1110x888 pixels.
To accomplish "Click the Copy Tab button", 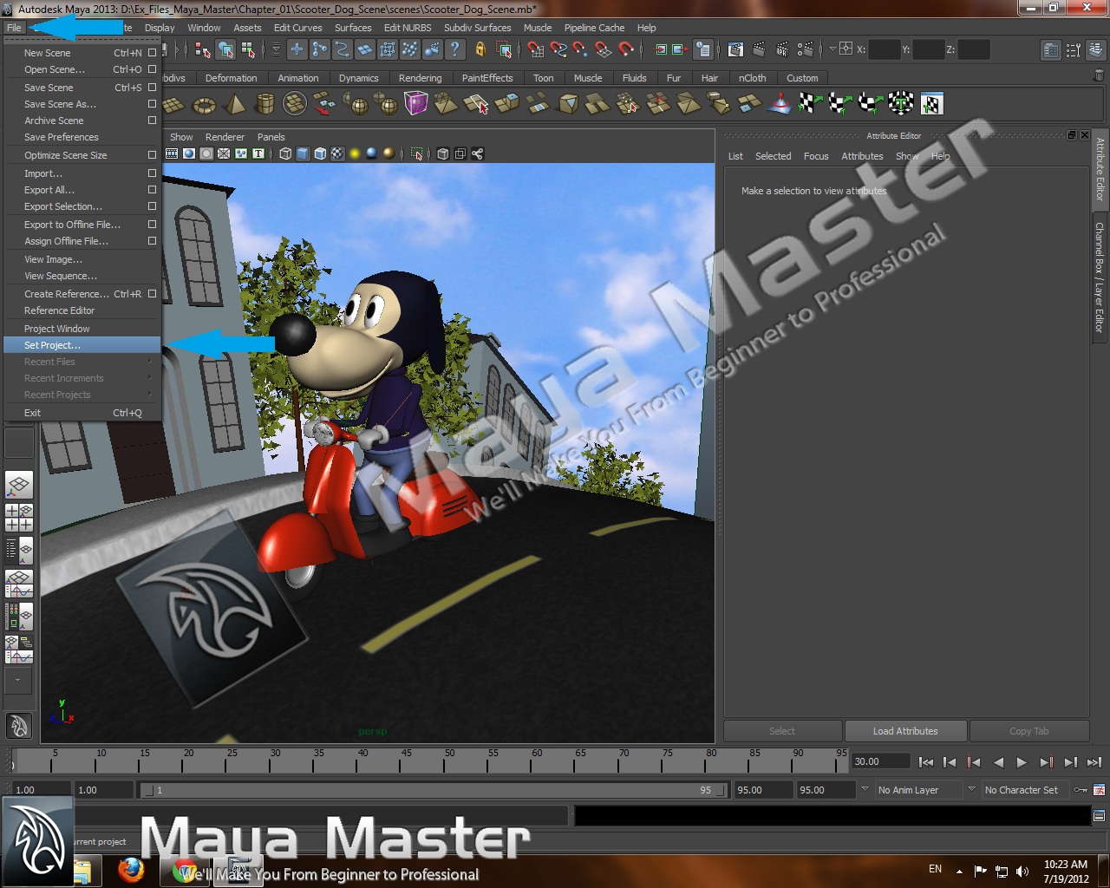I will [x=1029, y=730].
